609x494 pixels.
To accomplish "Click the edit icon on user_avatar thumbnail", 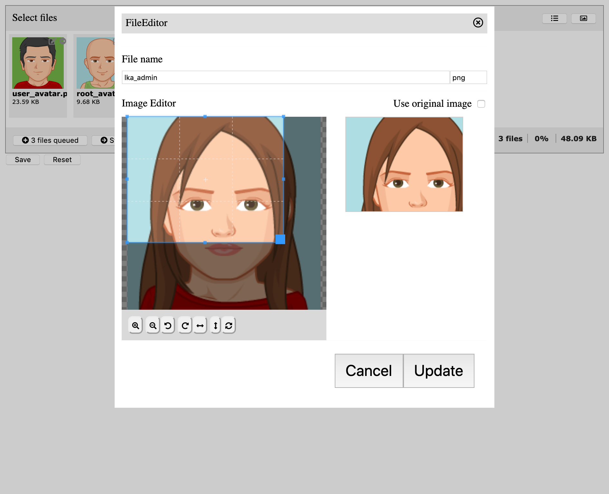I will click(x=52, y=41).
